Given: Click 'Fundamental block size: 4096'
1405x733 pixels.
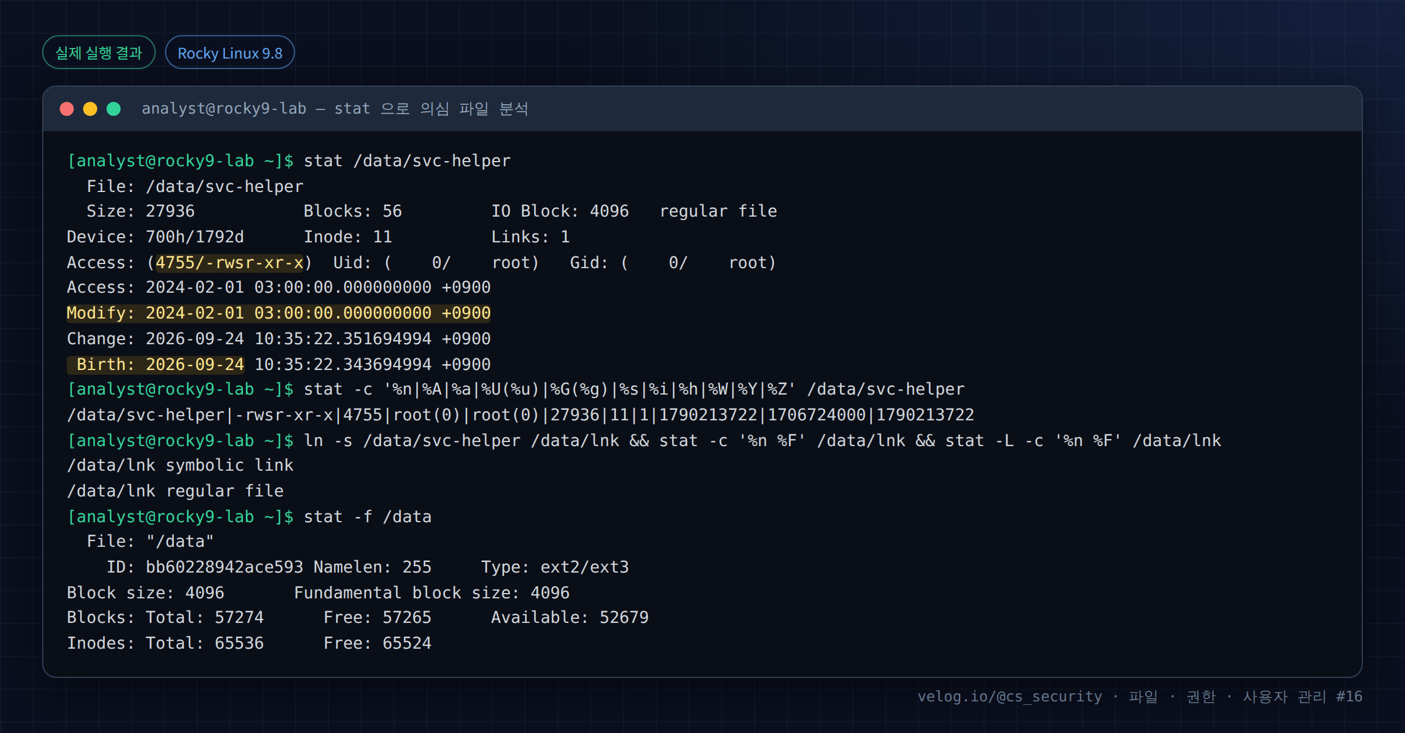Looking at the screenshot, I should point(431,593).
